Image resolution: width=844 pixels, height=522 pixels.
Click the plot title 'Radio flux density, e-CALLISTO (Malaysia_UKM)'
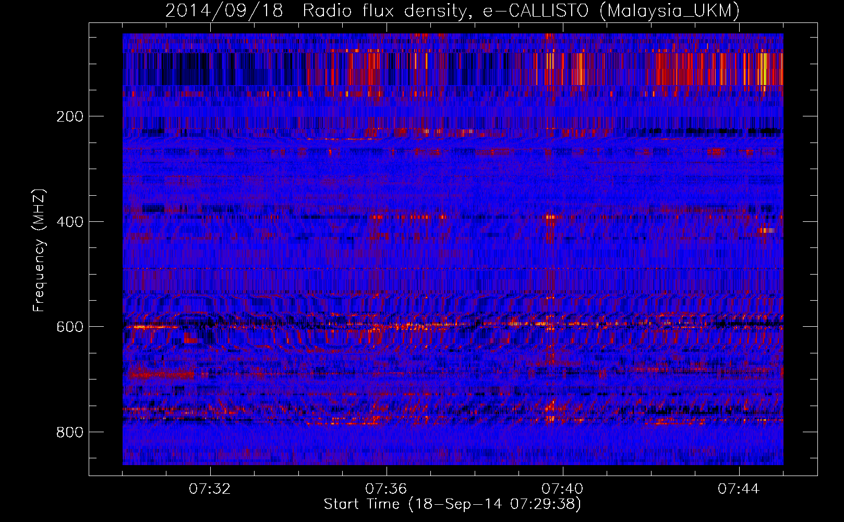[x=521, y=11]
